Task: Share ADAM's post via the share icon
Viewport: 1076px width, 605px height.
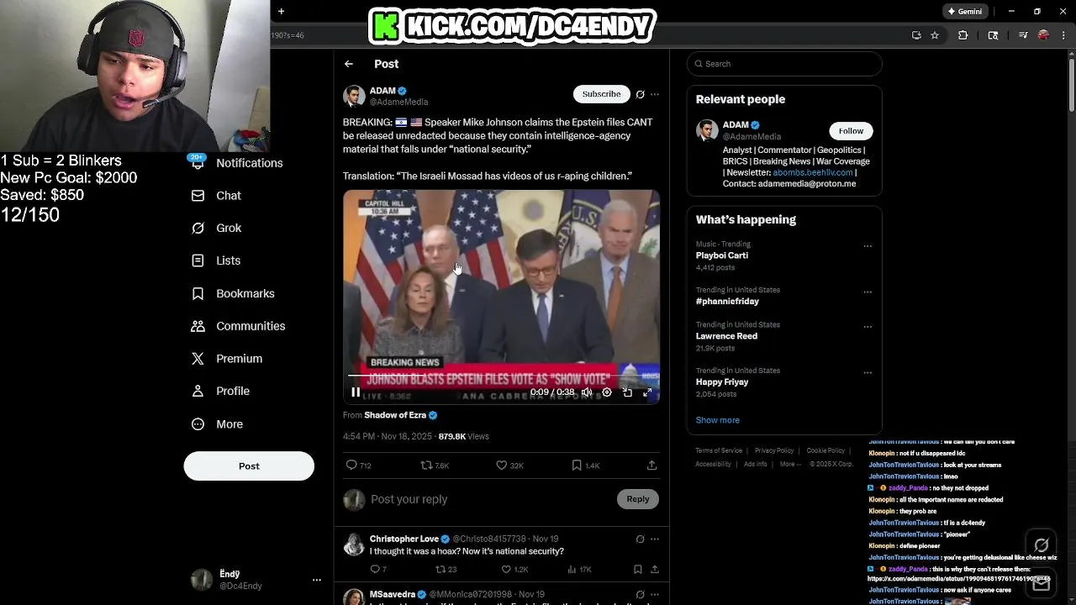Action: (651, 465)
